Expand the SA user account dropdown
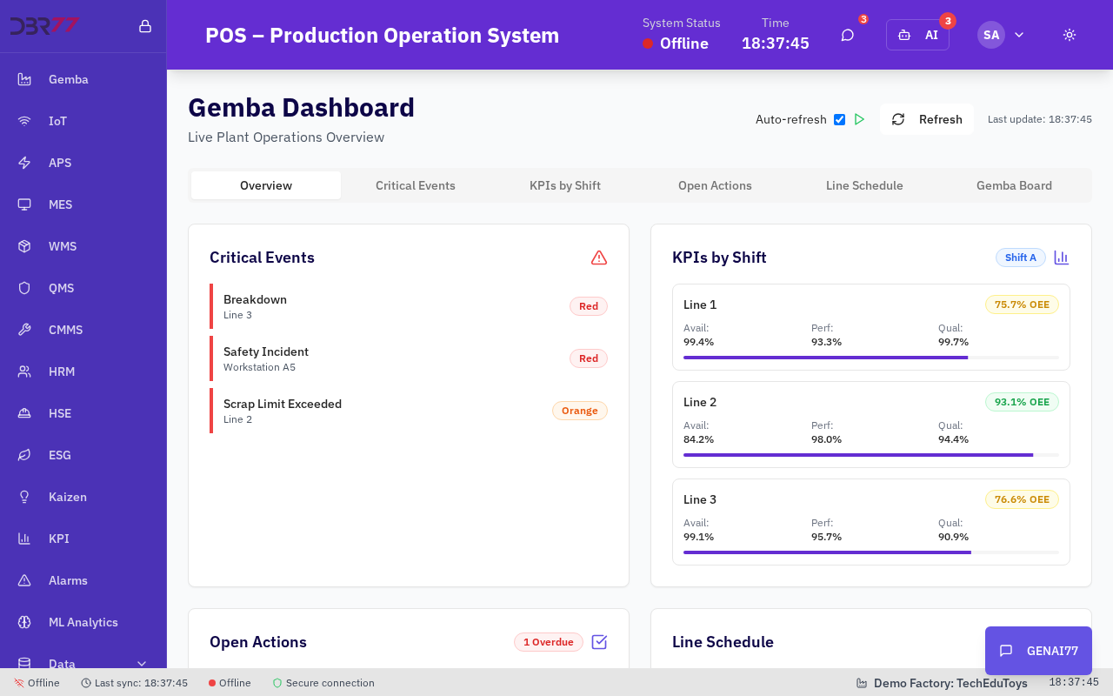This screenshot has width=1113, height=696. pos(1002,35)
